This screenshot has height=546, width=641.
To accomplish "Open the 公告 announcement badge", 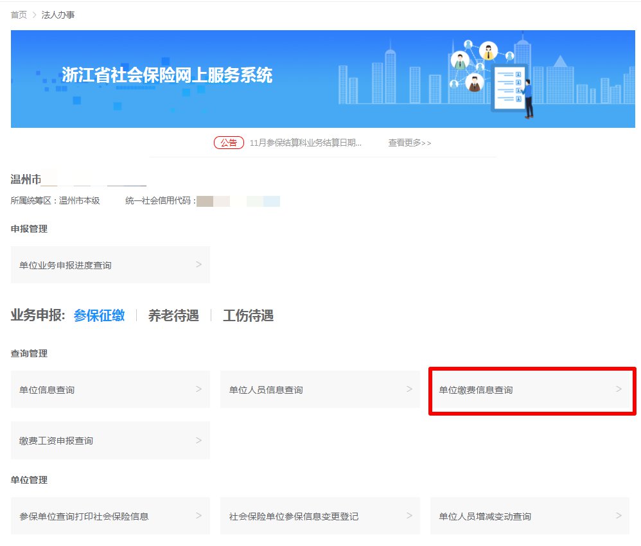I will [229, 143].
